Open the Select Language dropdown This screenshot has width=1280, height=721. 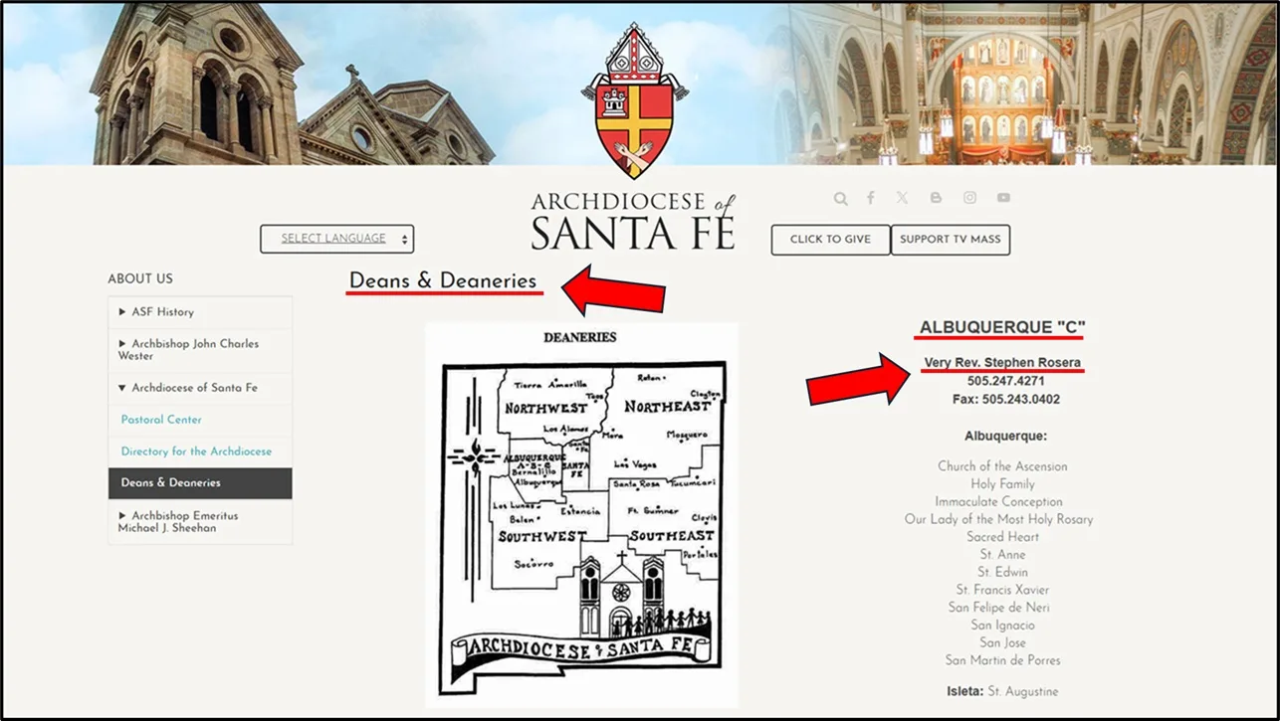coord(336,239)
